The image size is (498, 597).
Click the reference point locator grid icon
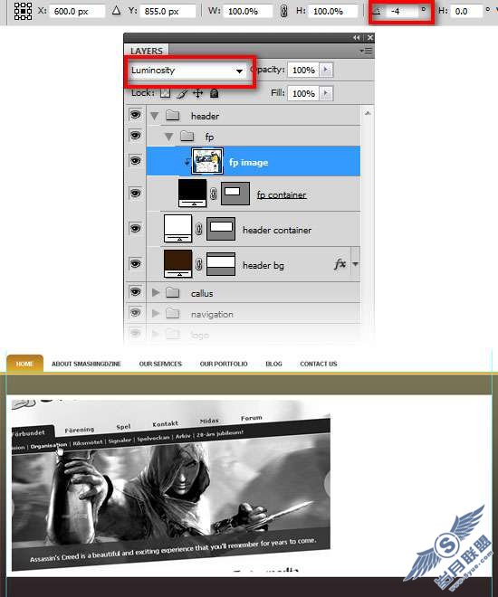(23, 11)
